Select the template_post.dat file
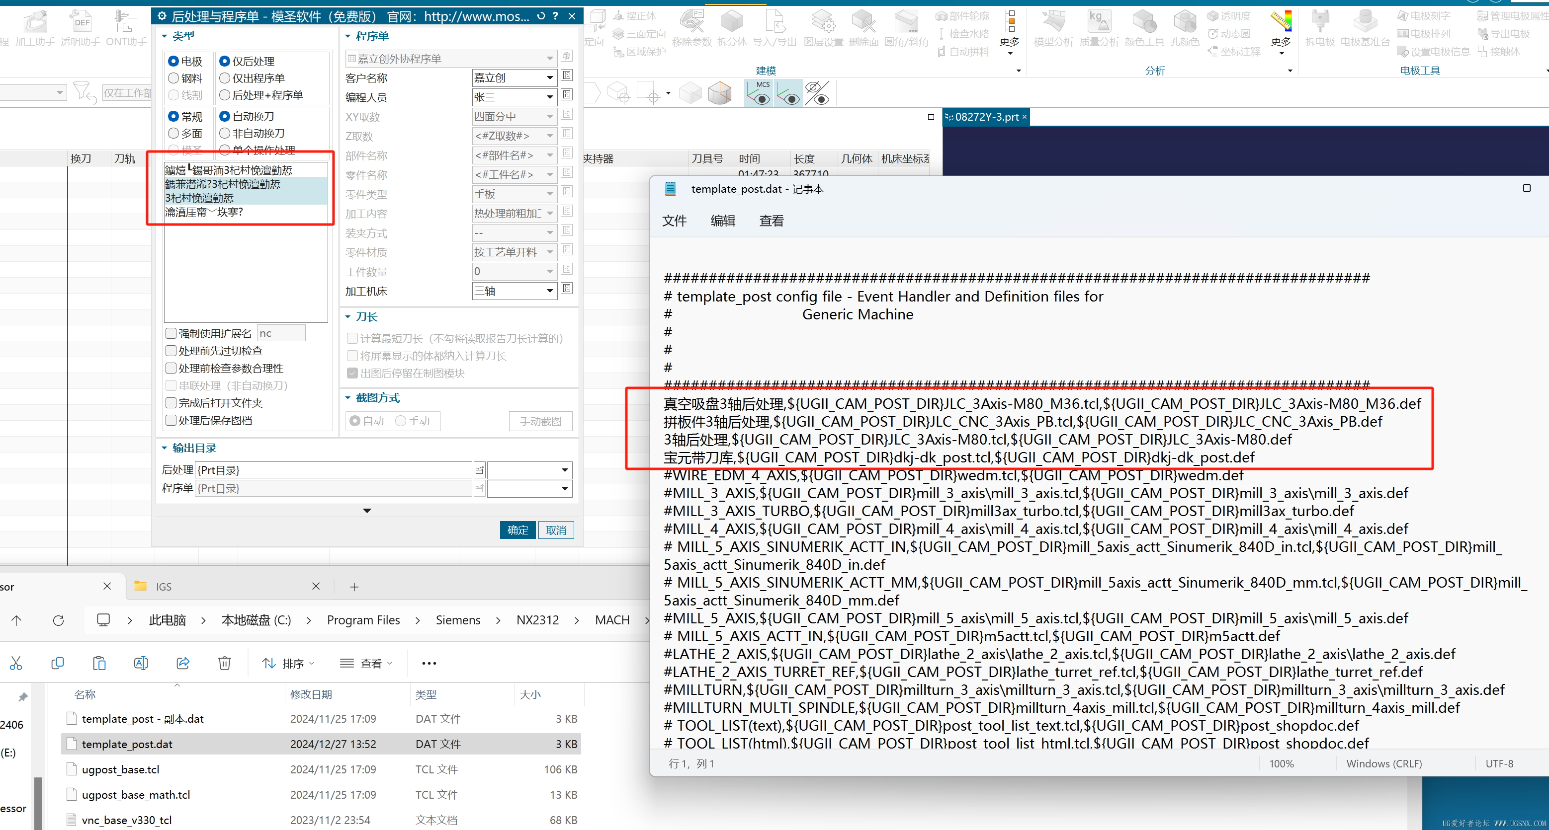The image size is (1549, 830). [322, 744]
